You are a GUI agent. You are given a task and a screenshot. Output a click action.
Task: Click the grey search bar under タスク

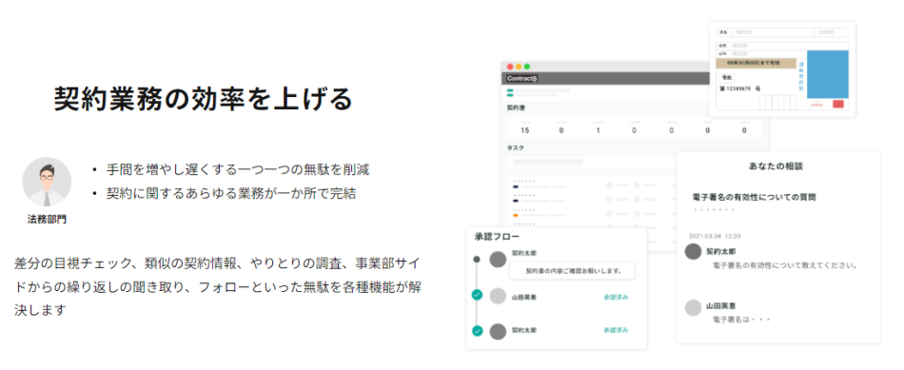[x=548, y=163]
